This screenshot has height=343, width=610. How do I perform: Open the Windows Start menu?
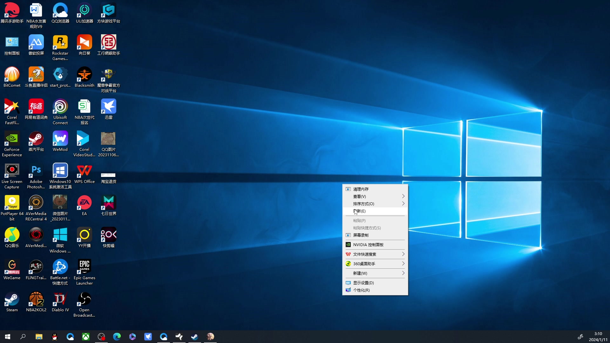pos(8,337)
